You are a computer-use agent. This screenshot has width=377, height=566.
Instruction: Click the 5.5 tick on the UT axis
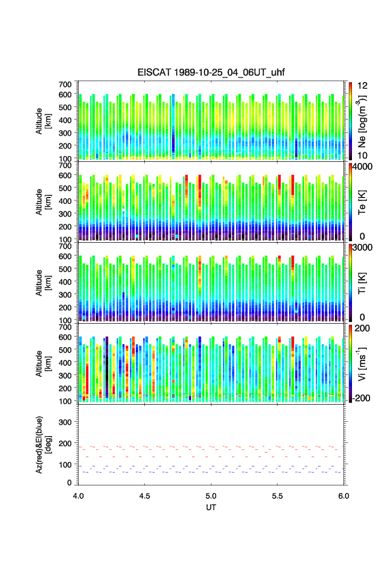278,496
